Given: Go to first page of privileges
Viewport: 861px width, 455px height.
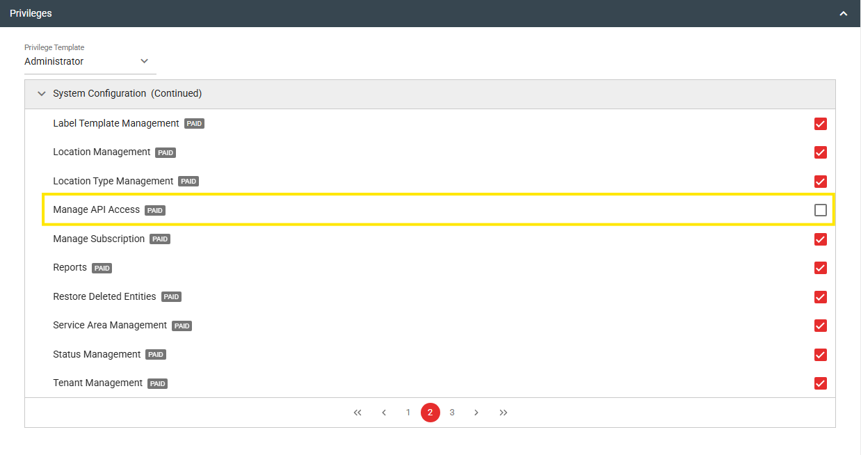Looking at the screenshot, I should click(357, 413).
